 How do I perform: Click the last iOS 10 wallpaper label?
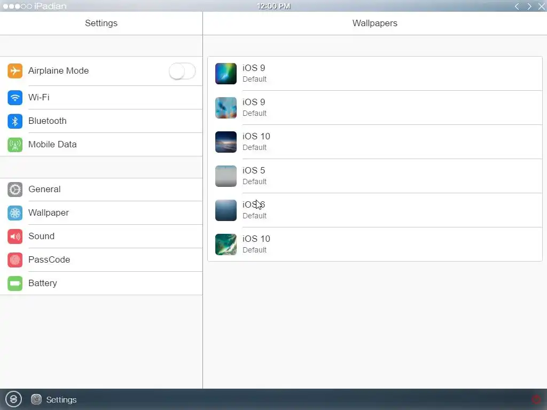(x=256, y=239)
